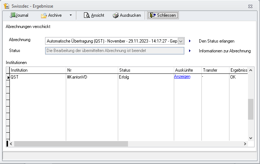The width and height of the screenshot is (260, 164).
Task: Click the Swissdec title bar app icon
Action: (x=7, y=6)
